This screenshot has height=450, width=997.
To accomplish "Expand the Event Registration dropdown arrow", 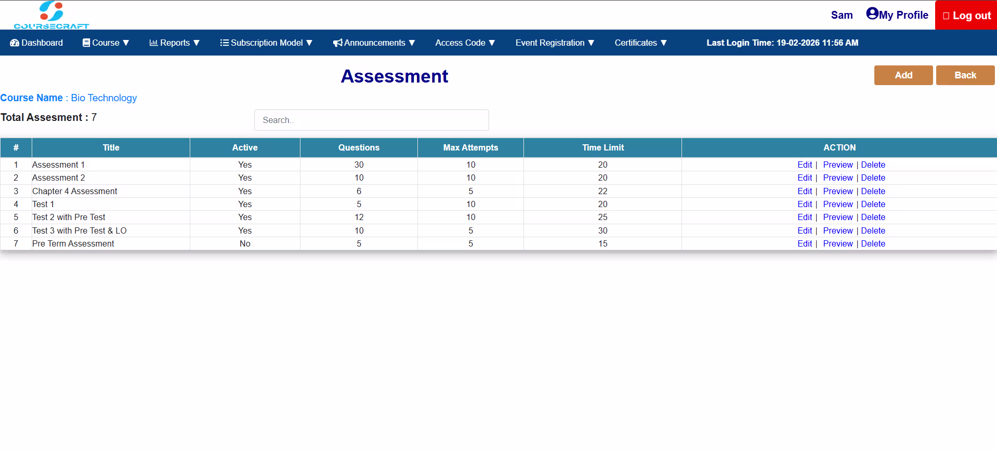I will [591, 43].
